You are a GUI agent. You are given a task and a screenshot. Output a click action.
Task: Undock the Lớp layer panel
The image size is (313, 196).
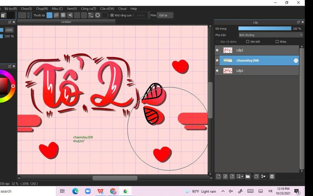click(x=298, y=22)
